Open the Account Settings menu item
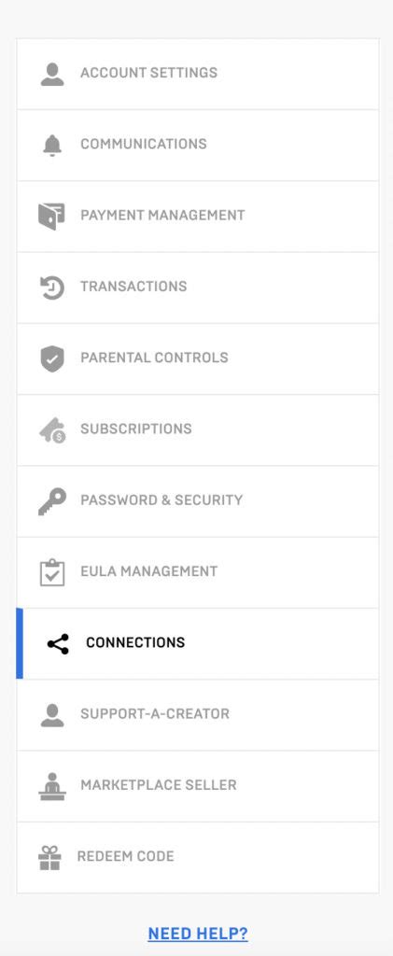 [197, 74]
